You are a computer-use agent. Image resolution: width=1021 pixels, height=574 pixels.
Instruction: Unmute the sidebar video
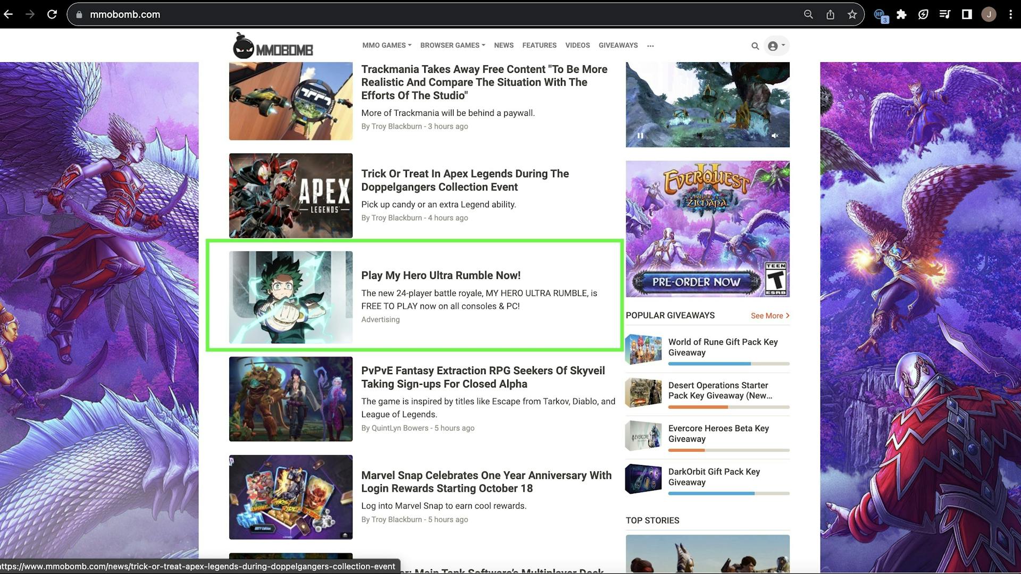(x=775, y=136)
